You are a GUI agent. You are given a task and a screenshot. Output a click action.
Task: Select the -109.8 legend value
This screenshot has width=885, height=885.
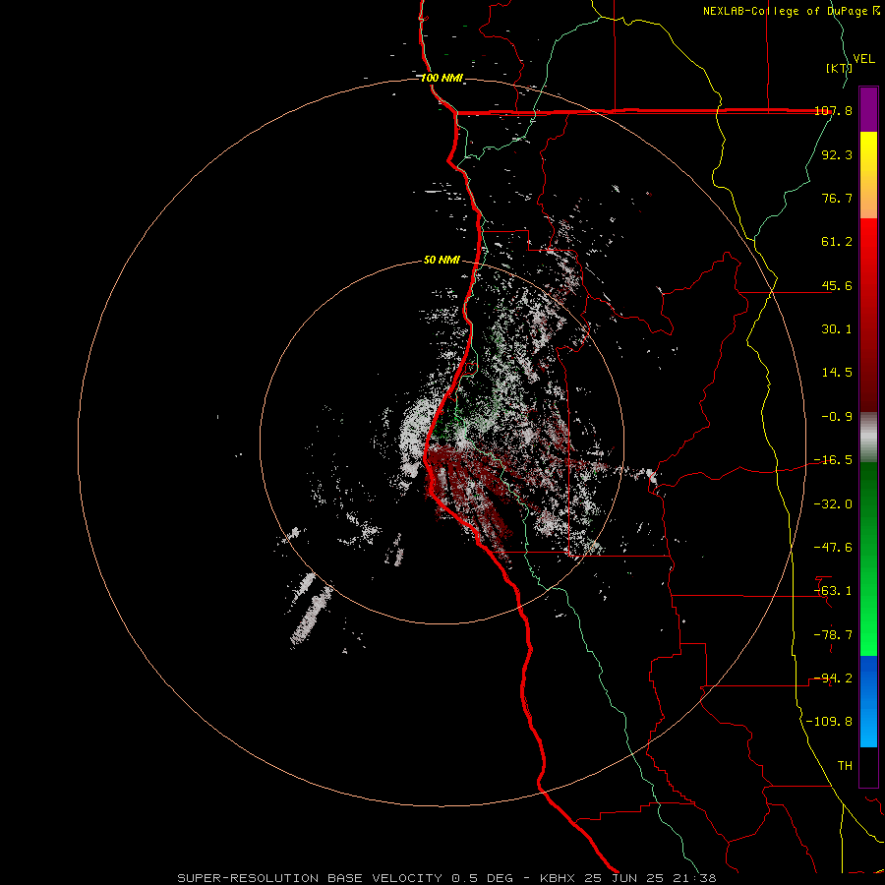click(829, 722)
